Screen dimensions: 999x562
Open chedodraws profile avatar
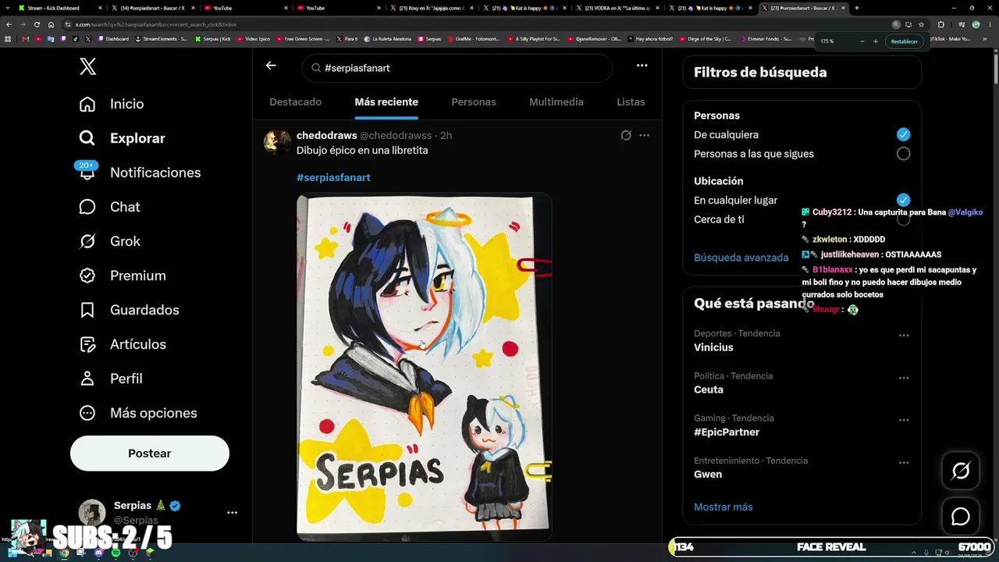point(277,141)
